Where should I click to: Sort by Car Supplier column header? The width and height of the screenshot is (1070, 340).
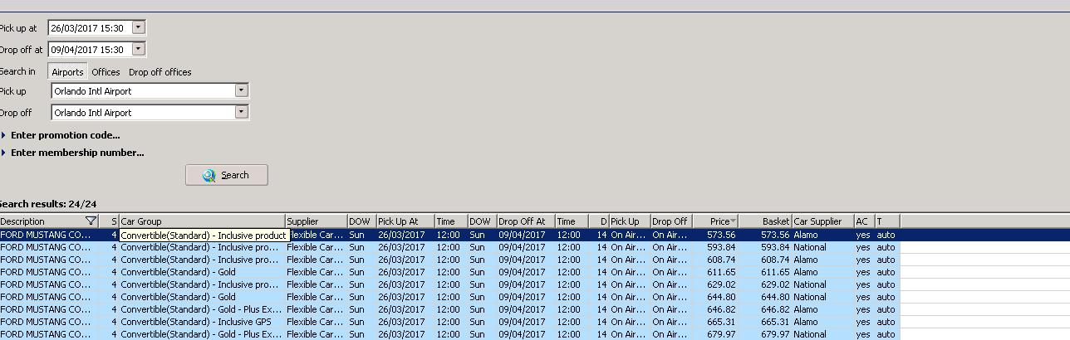point(822,221)
